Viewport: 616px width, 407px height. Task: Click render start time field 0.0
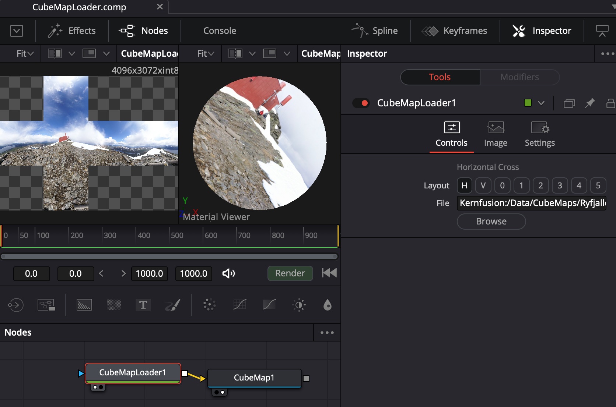click(76, 274)
